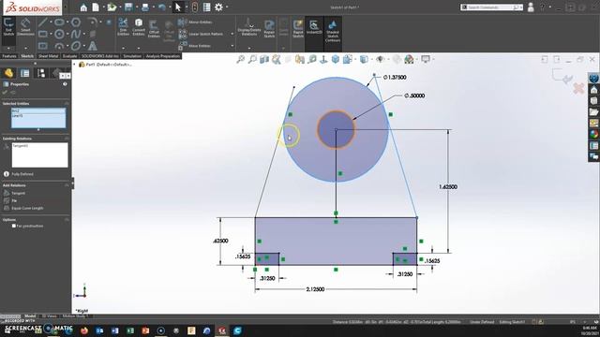The image size is (600, 337).
Task: Undo the last action
Action: 161,7
